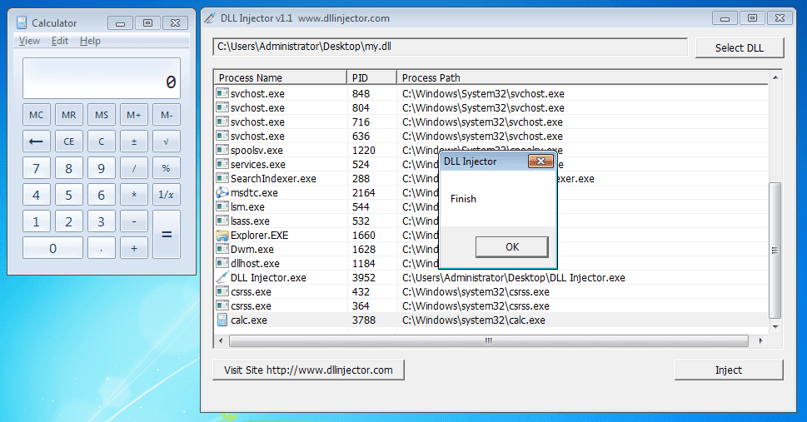Open the Calculator View menu
The width and height of the screenshot is (807, 422).
29,41
